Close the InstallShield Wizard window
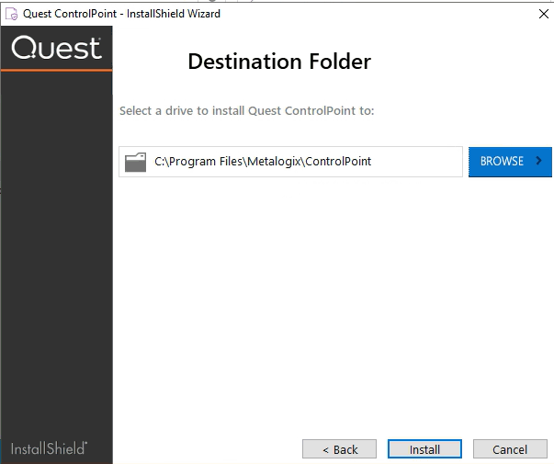 pos(542,14)
